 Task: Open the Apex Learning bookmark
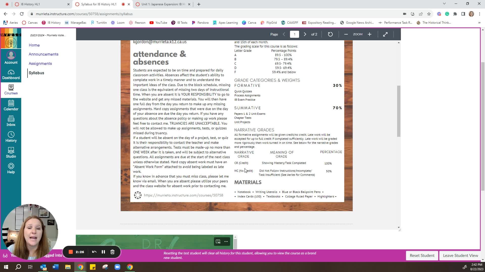coord(225,23)
